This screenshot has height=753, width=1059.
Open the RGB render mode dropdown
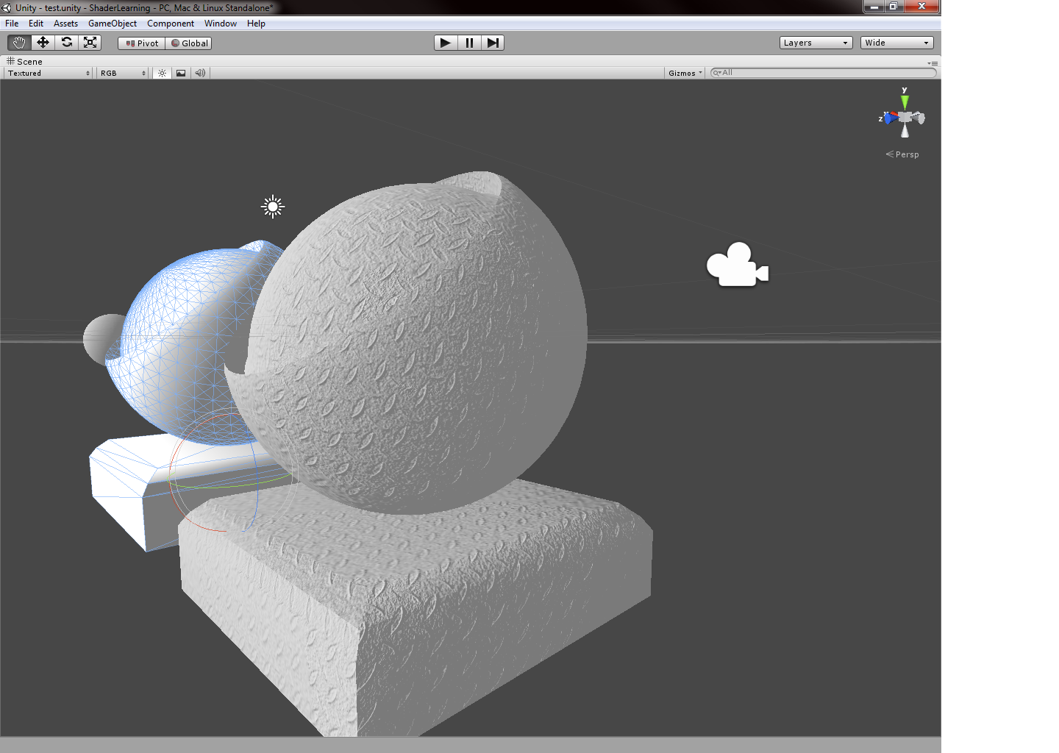click(123, 73)
